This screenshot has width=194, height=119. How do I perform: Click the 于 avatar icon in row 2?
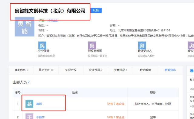(x=29, y=116)
